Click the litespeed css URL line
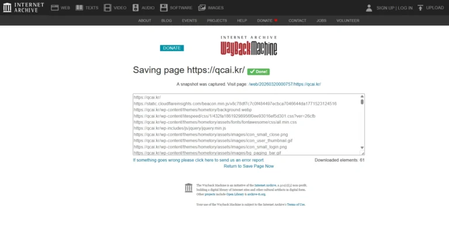 click(x=224, y=116)
